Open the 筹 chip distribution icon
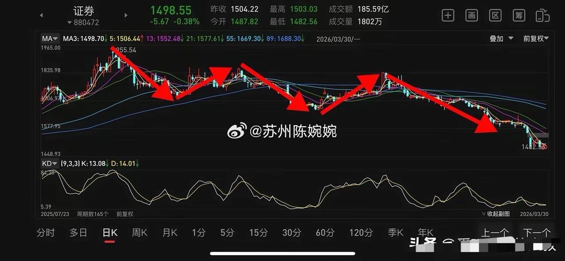Image resolution: width=565 pixels, height=261 pixels. pyautogui.click(x=519, y=15)
